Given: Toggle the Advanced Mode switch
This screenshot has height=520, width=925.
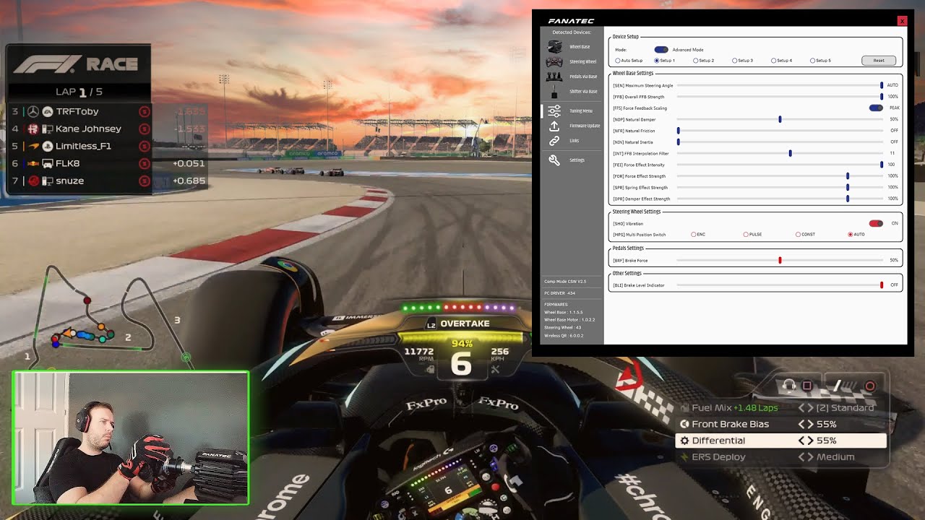Looking at the screenshot, I should [x=661, y=50].
